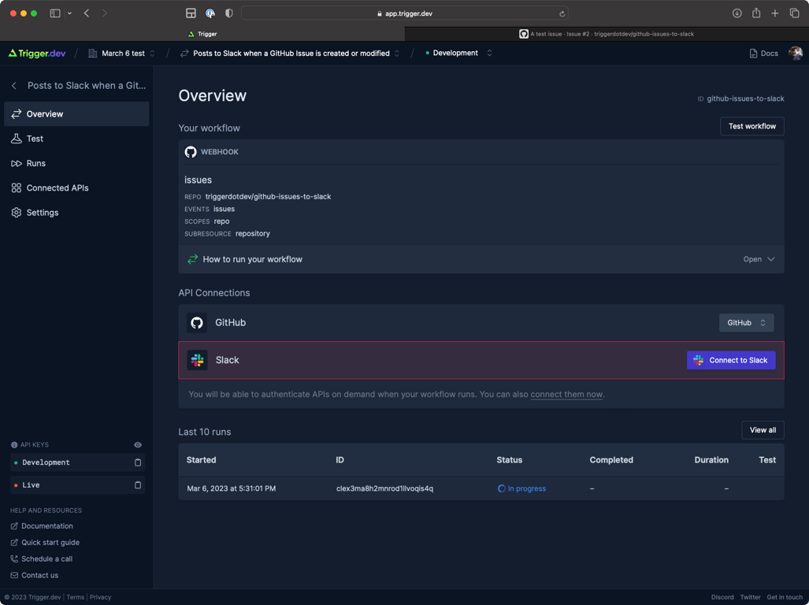Copy the Development API key
The image size is (809, 605).
138,462
